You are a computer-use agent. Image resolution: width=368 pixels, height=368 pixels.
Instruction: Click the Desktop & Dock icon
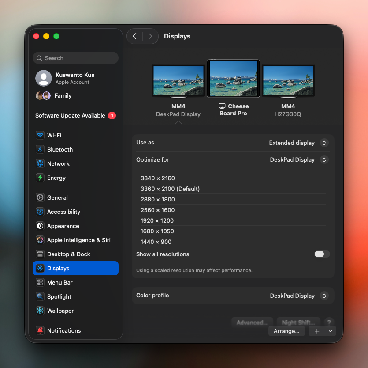point(40,254)
